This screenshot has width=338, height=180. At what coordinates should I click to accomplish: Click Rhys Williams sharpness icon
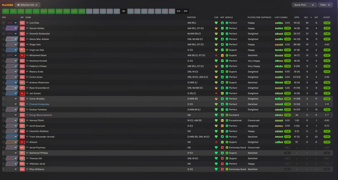click(x=222, y=169)
